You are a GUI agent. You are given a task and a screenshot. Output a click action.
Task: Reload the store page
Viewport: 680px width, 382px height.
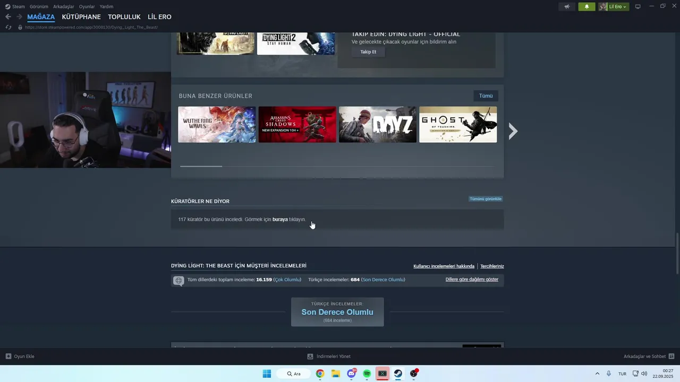coord(8,27)
